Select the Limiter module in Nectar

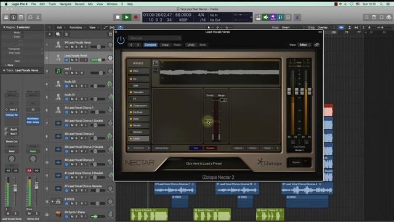pos(139,139)
